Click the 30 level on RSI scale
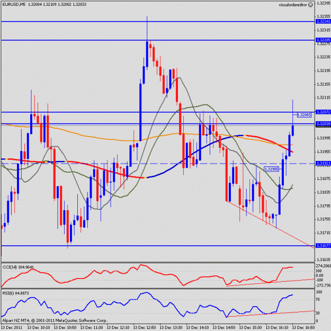The image size is (331, 331). (x=318, y=313)
